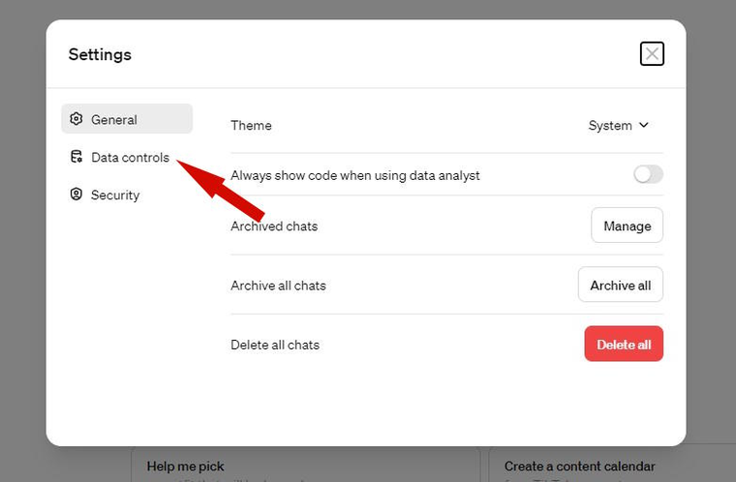736x482 pixels.
Task: Close the Settings dialog with the X
Action: pos(652,54)
